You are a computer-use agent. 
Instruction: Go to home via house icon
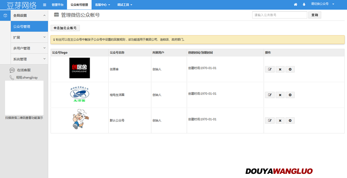tap(296, 5)
